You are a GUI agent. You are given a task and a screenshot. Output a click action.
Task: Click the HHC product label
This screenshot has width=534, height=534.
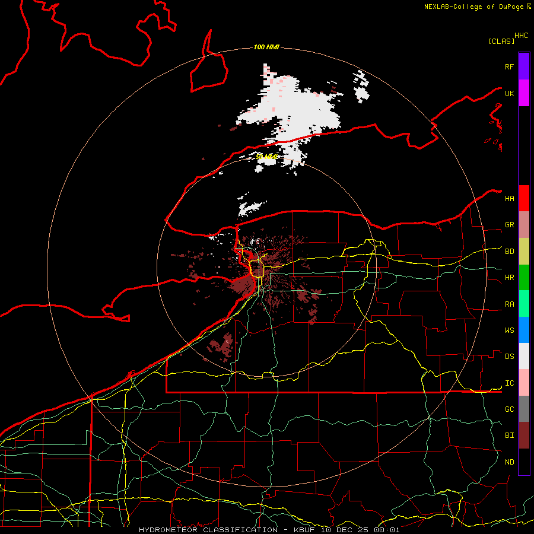(x=521, y=36)
